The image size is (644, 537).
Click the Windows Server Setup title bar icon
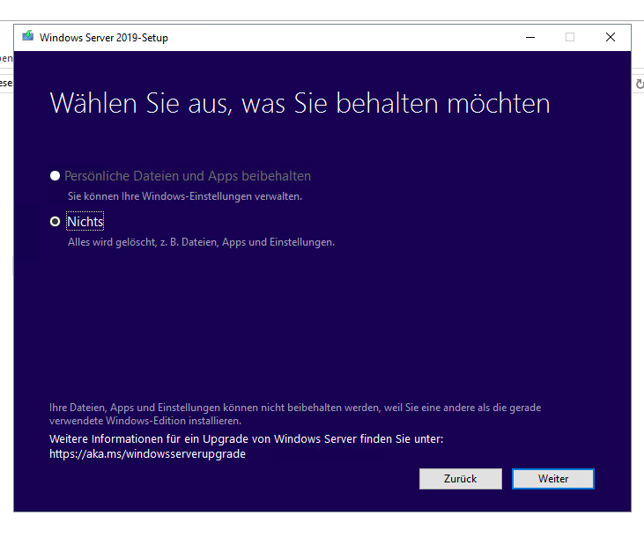click(x=28, y=37)
